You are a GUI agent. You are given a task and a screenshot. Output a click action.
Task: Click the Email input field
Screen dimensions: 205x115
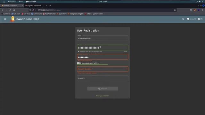102,38
